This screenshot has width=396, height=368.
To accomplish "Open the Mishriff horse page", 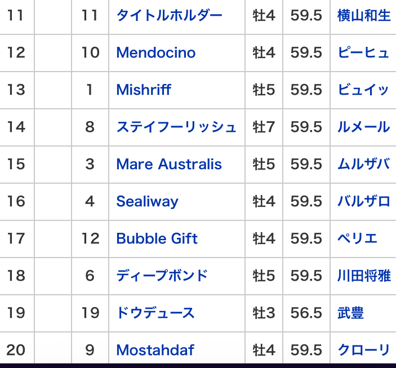I will (x=144, y=90).
